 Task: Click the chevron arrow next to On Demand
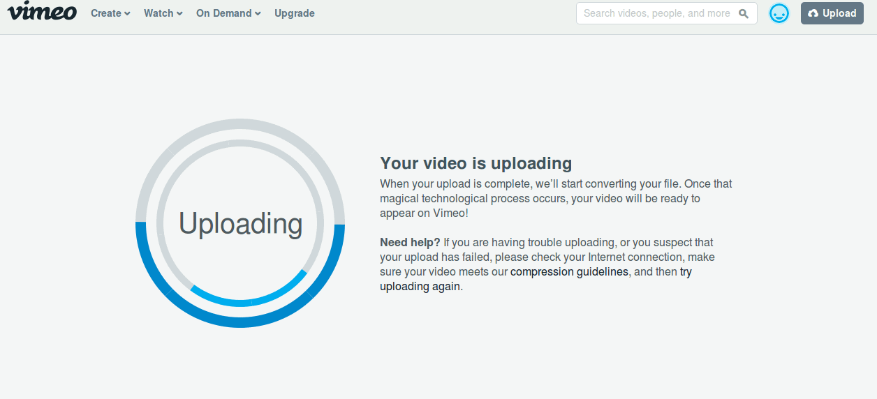(258, 14)
